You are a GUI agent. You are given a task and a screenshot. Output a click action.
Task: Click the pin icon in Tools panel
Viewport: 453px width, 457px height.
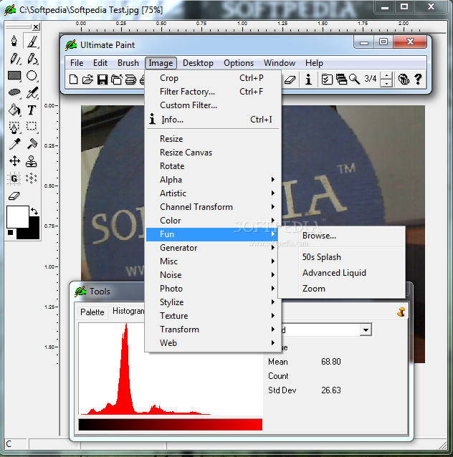point(401,312)
